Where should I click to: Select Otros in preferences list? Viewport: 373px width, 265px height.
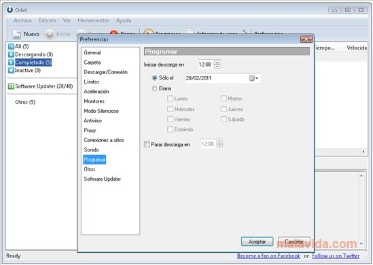click(90, 169)
